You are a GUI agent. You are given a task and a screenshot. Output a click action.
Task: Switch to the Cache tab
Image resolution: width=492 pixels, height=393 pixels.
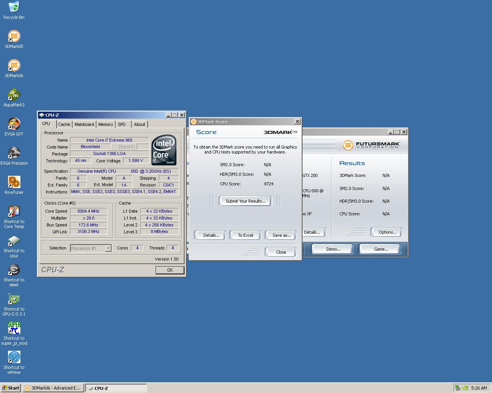tap(64, 124)
